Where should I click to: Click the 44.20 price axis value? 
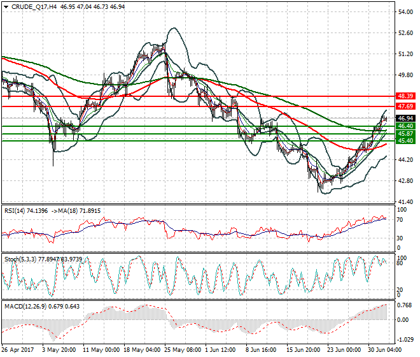[x=405, y=160]
